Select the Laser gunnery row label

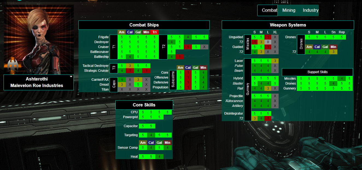click(239, 61)
